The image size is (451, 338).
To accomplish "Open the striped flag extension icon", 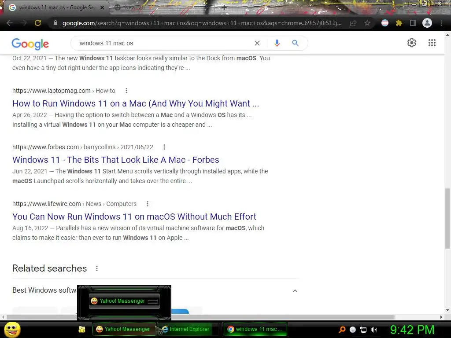I will 385,23.
